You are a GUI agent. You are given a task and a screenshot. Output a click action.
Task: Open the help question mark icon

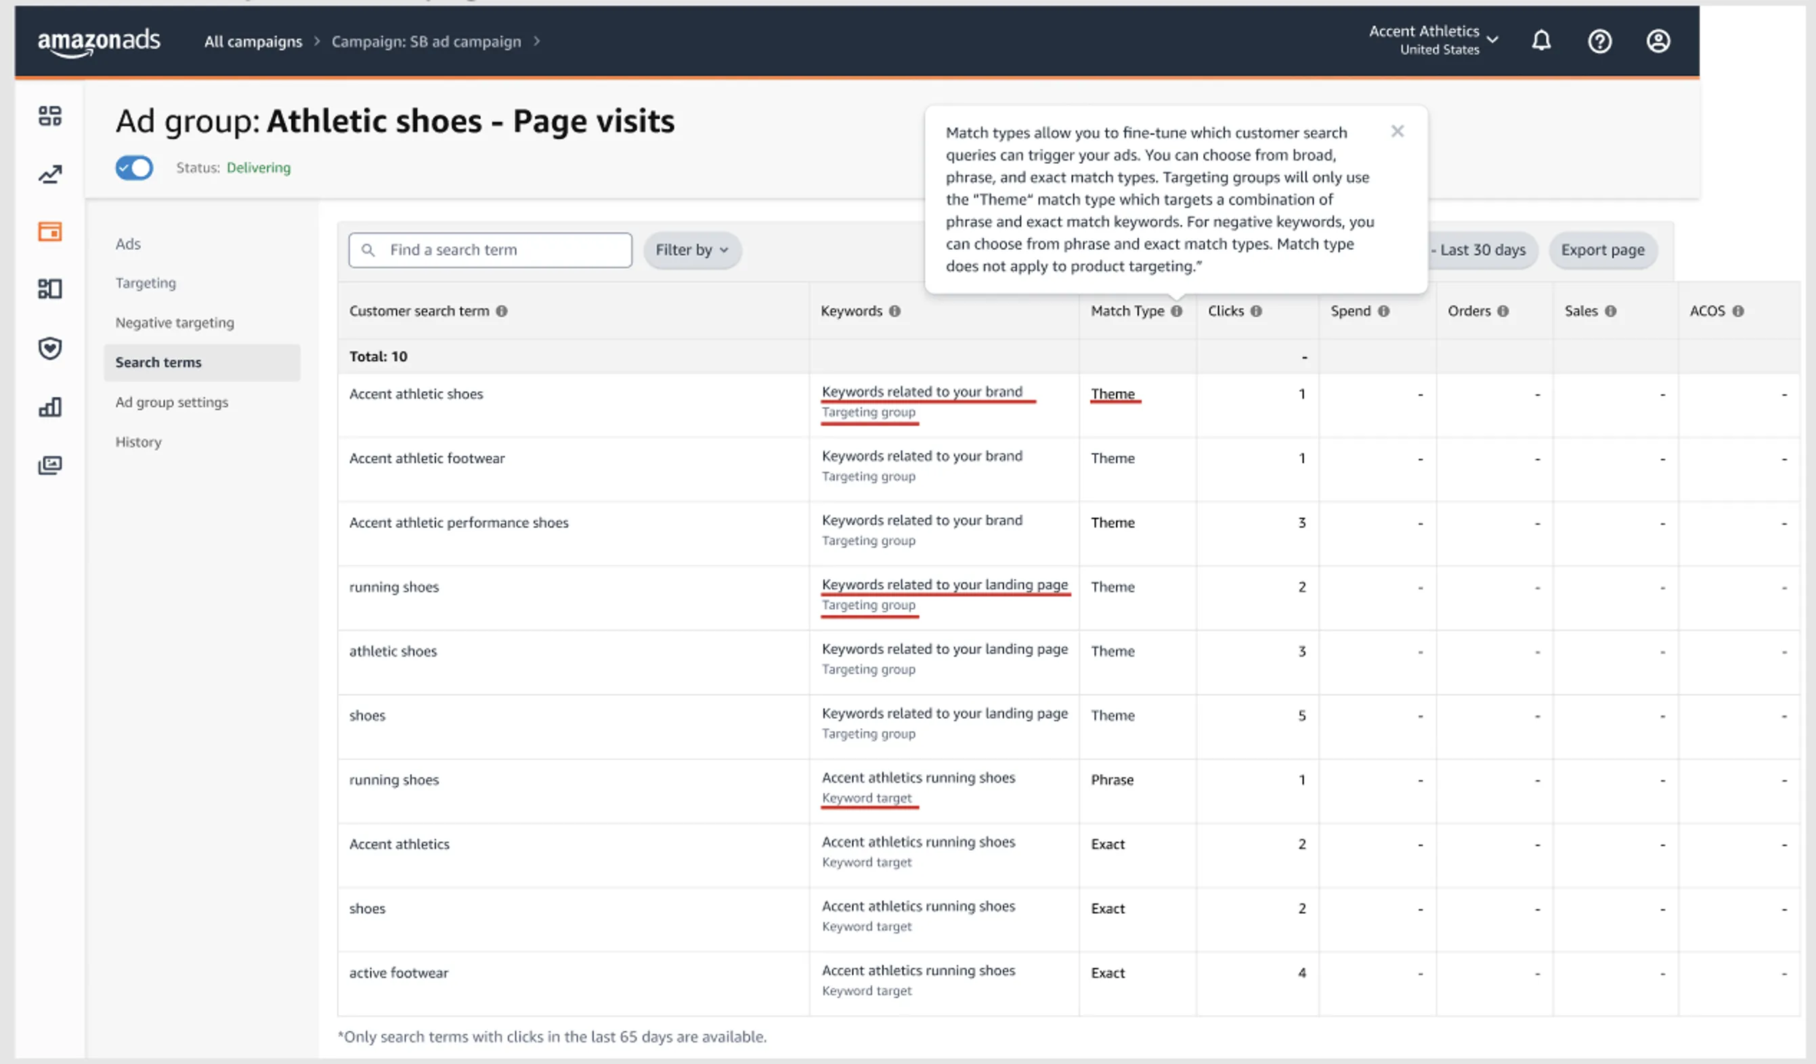coord(1599,41)
